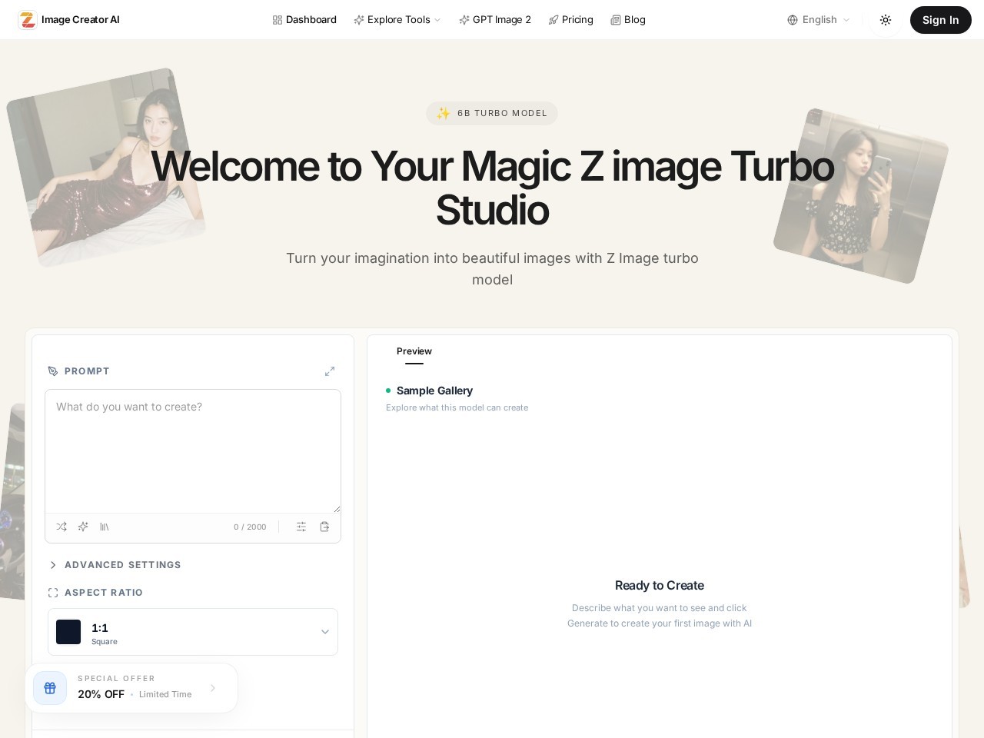Expand the prompt editor with arrows icon
984x738 pixels.
tap(330, 371)
